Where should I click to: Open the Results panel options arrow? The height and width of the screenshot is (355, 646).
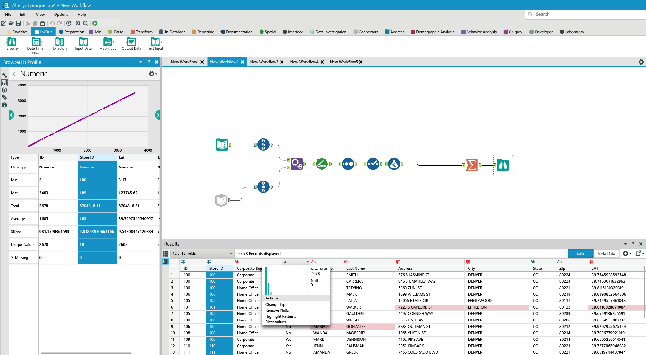(625, 244)
